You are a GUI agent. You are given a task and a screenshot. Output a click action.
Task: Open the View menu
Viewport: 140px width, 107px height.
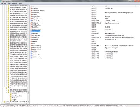coord(9,4)
